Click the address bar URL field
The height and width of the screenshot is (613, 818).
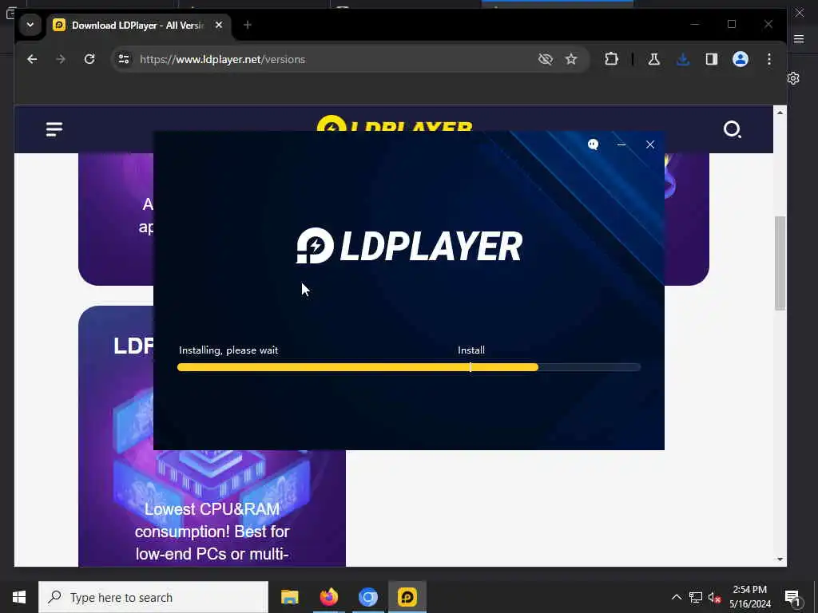pyautogui.click(x=334, y=59)
